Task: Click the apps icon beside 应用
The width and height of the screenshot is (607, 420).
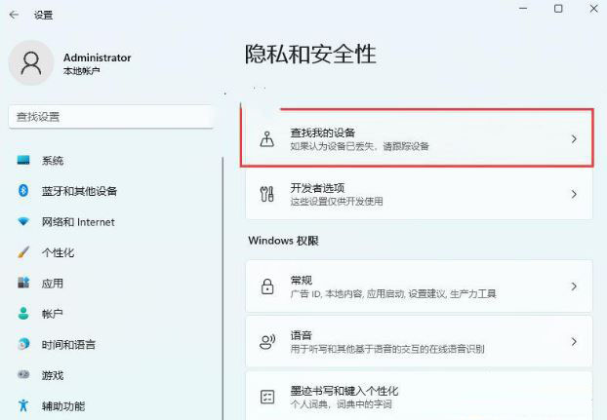Action: pos(23,283)
